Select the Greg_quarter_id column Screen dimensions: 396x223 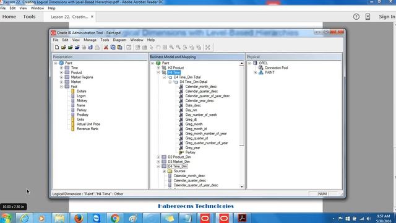click(x=197, y=138)
